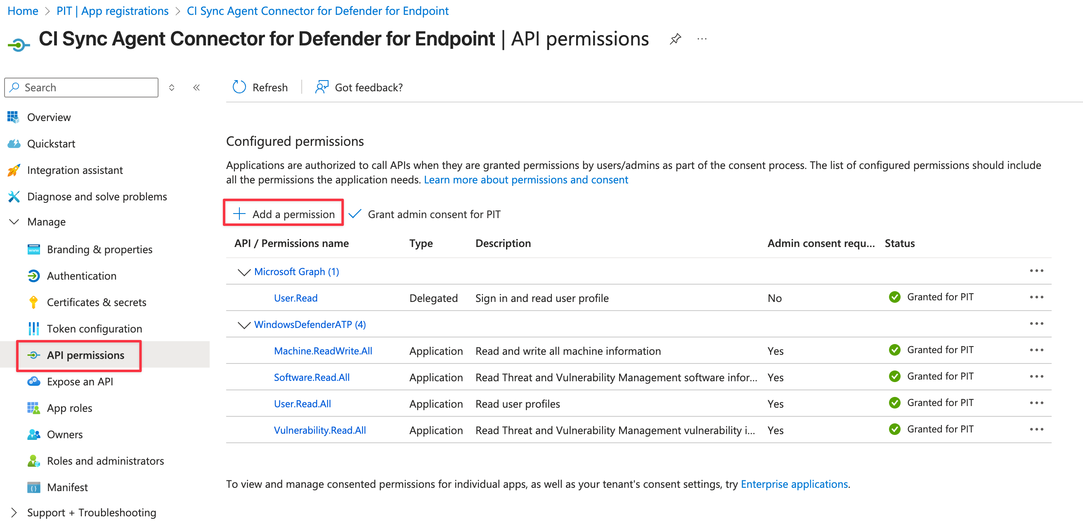Click the Owners people icon
Viewport: 1083px width, 532px height.
(33, 435)
